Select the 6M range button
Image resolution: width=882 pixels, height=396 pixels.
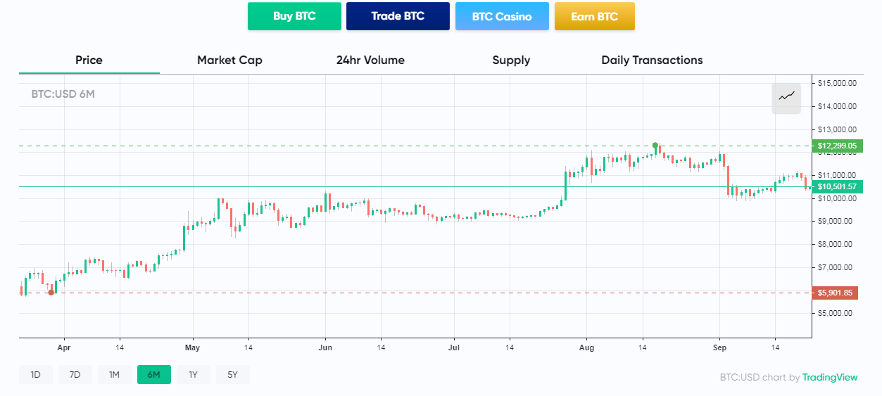[153, 375]
